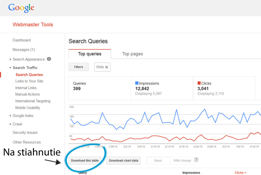Switch to Top queries tab
Viewport: 261px width, 175px height.
pyautogui.click(x=90, y=54)
